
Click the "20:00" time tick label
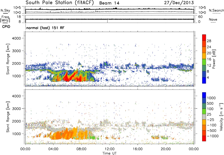point(166,149)
